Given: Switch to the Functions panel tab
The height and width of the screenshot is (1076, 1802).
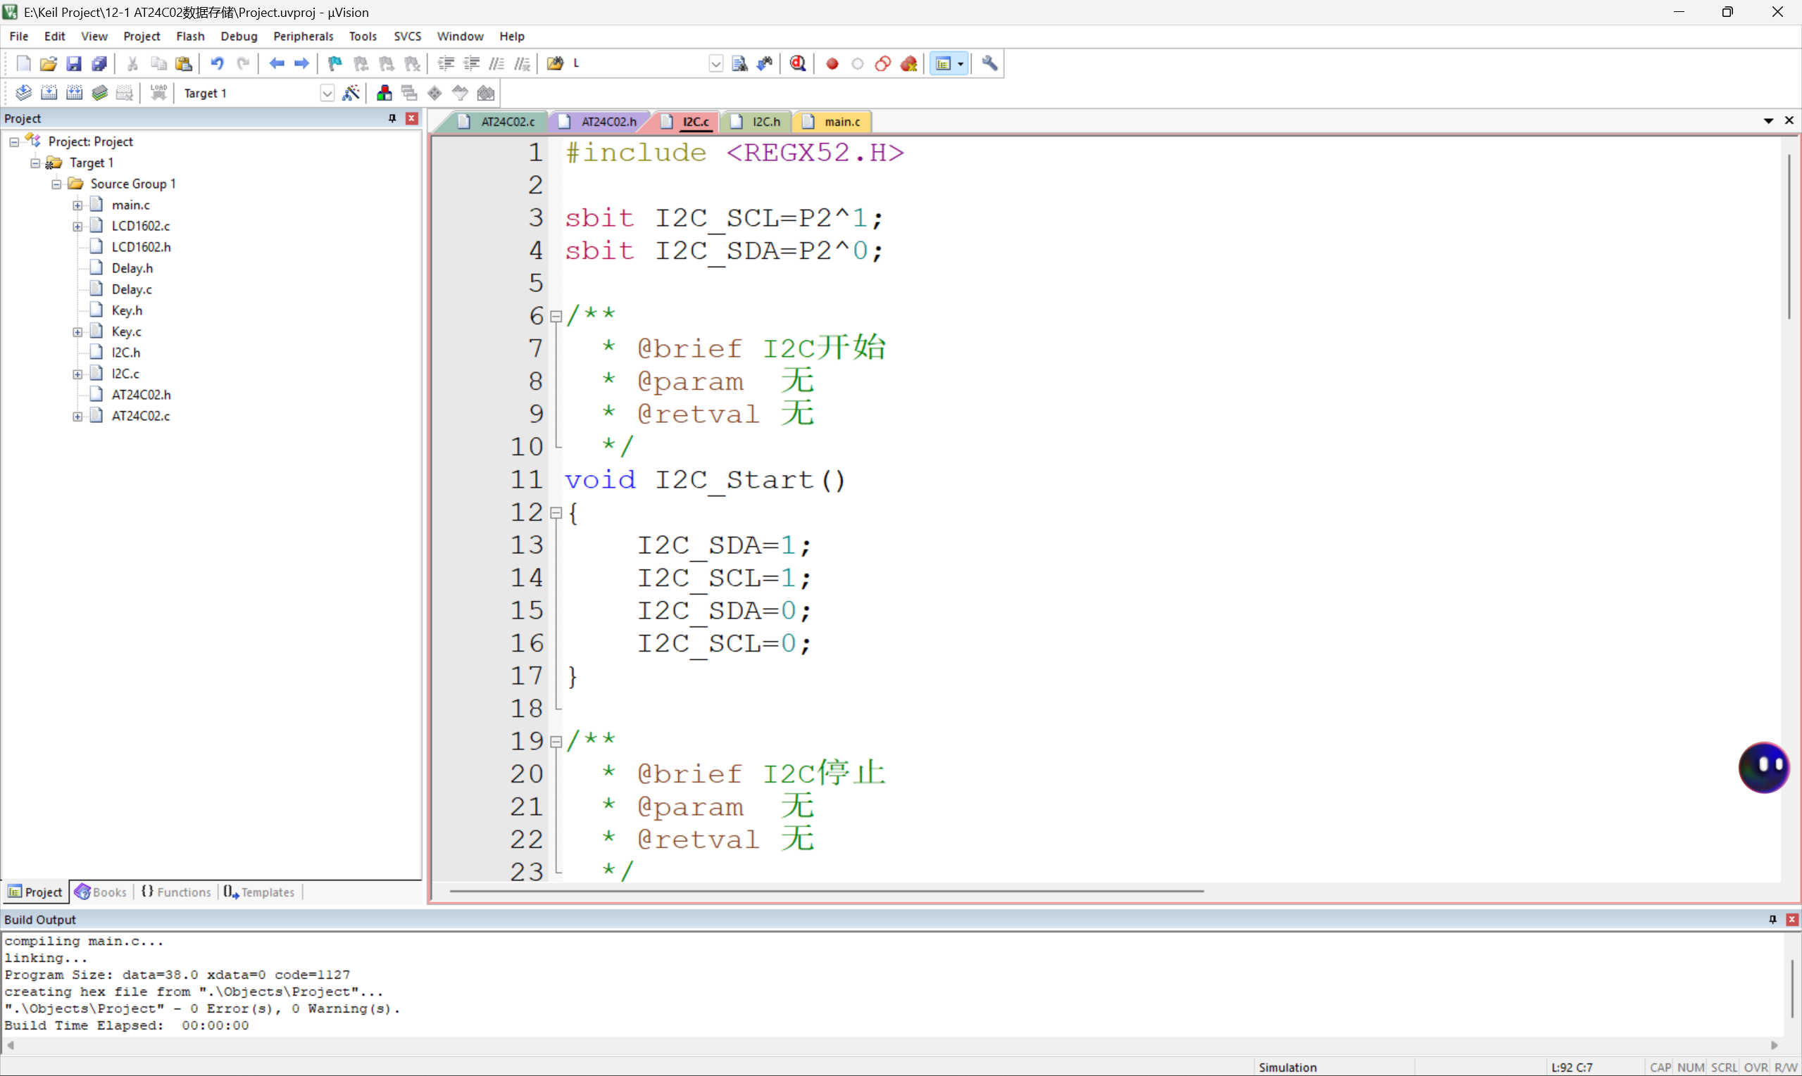Looking at the screenshot, I should (176, 892).
